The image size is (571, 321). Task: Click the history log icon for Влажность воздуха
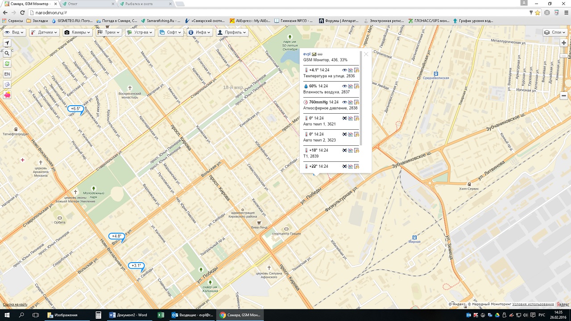click(x=356, y=86)
